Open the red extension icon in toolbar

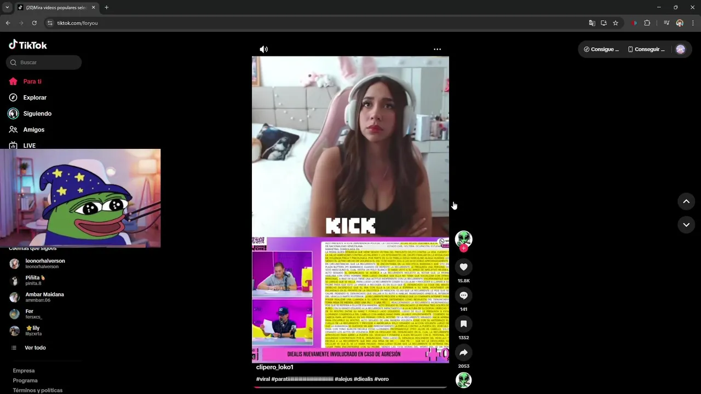(634, 23)
